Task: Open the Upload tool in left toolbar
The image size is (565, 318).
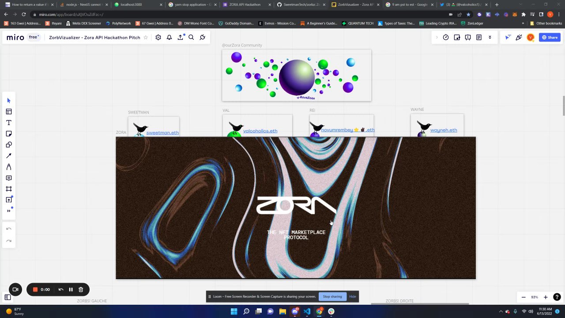Action: point(8,200)
